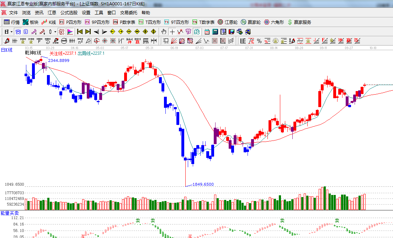The image size is (393, 238).
Task: Launch the 江恩轮 Gann wheel
Action: pyautogui.click(x=228, y=22)
